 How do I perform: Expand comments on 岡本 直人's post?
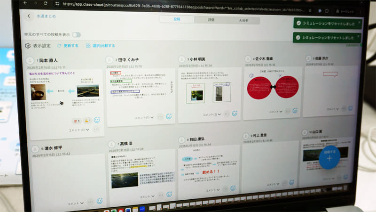[x=78, y=130]
